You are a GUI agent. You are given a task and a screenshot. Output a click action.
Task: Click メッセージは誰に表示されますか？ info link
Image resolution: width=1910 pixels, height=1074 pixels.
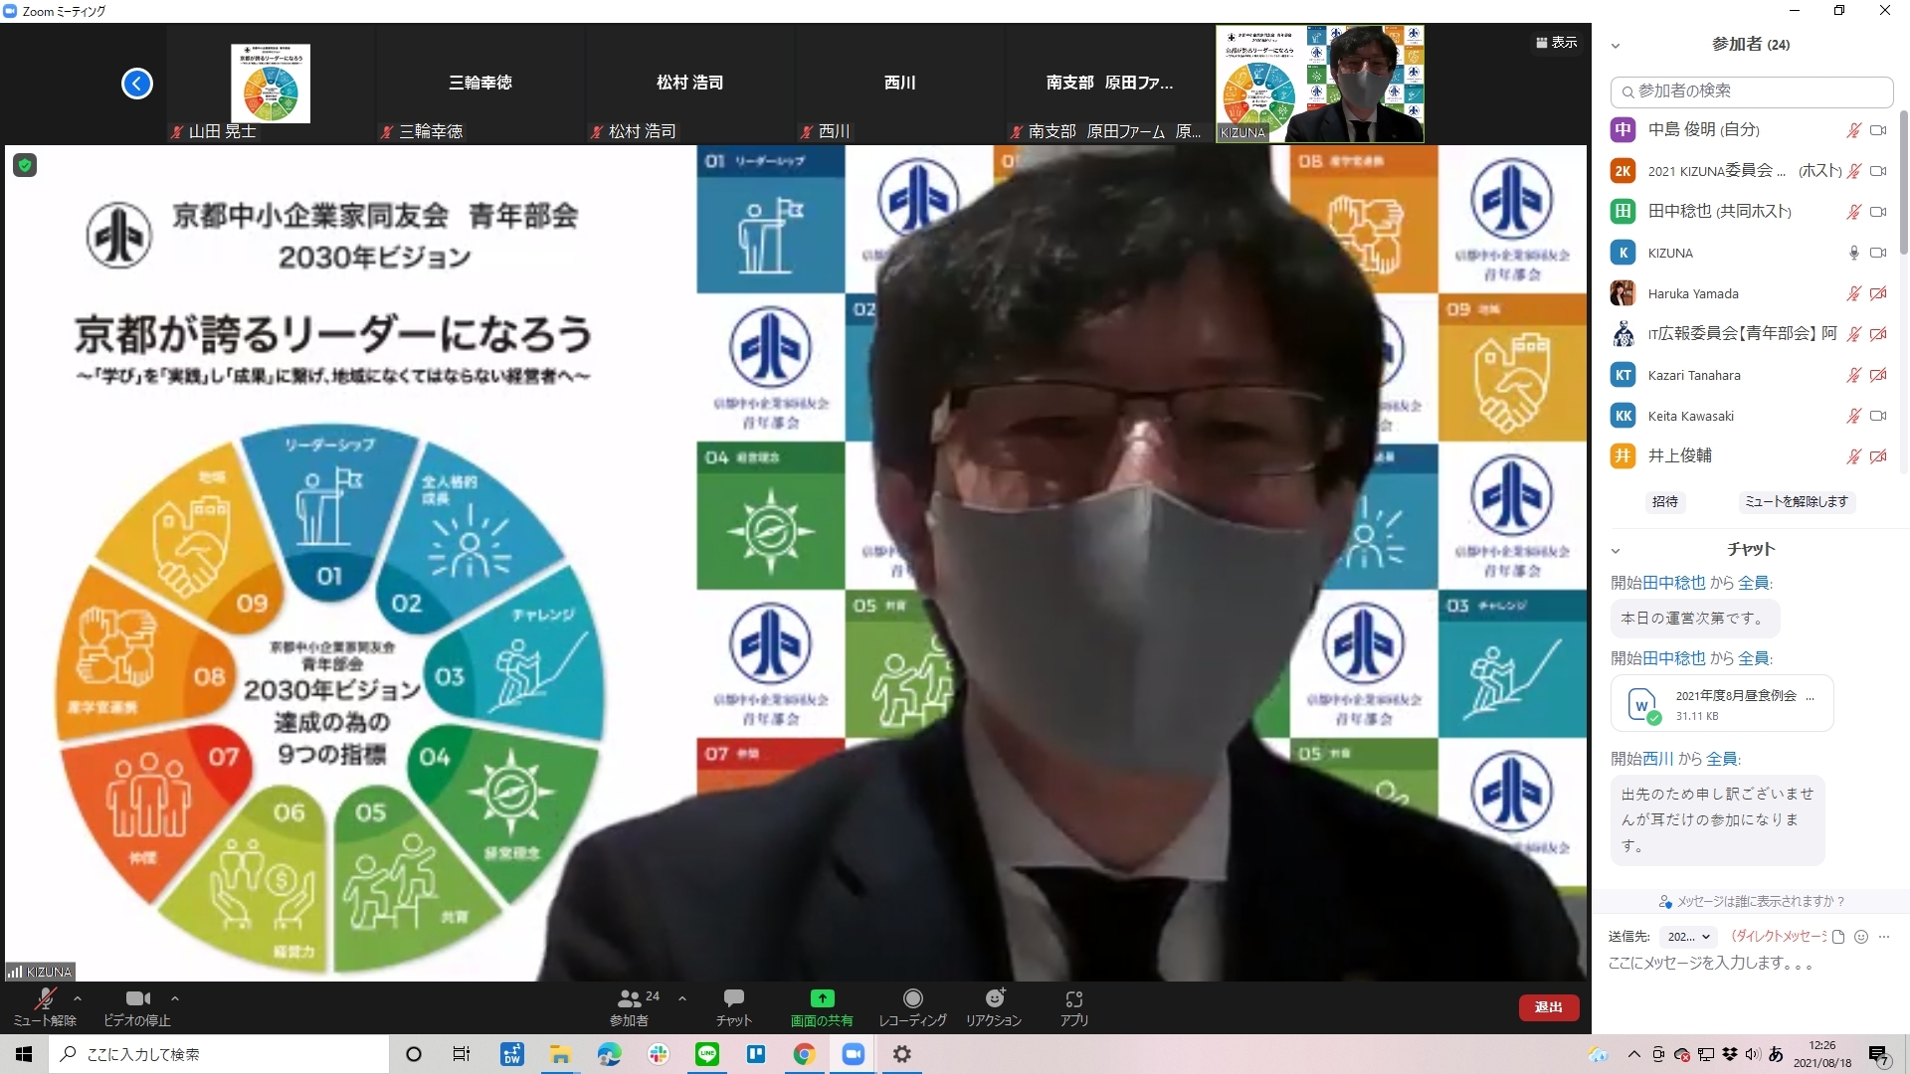click(x=1752, y=902)
